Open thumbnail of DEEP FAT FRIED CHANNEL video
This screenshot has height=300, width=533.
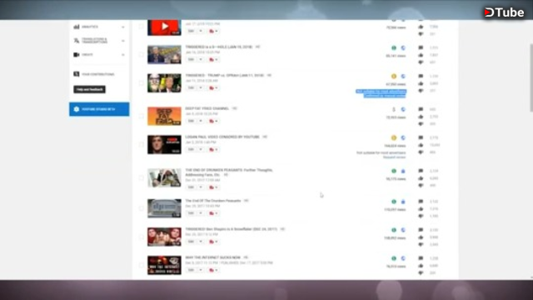164,116
